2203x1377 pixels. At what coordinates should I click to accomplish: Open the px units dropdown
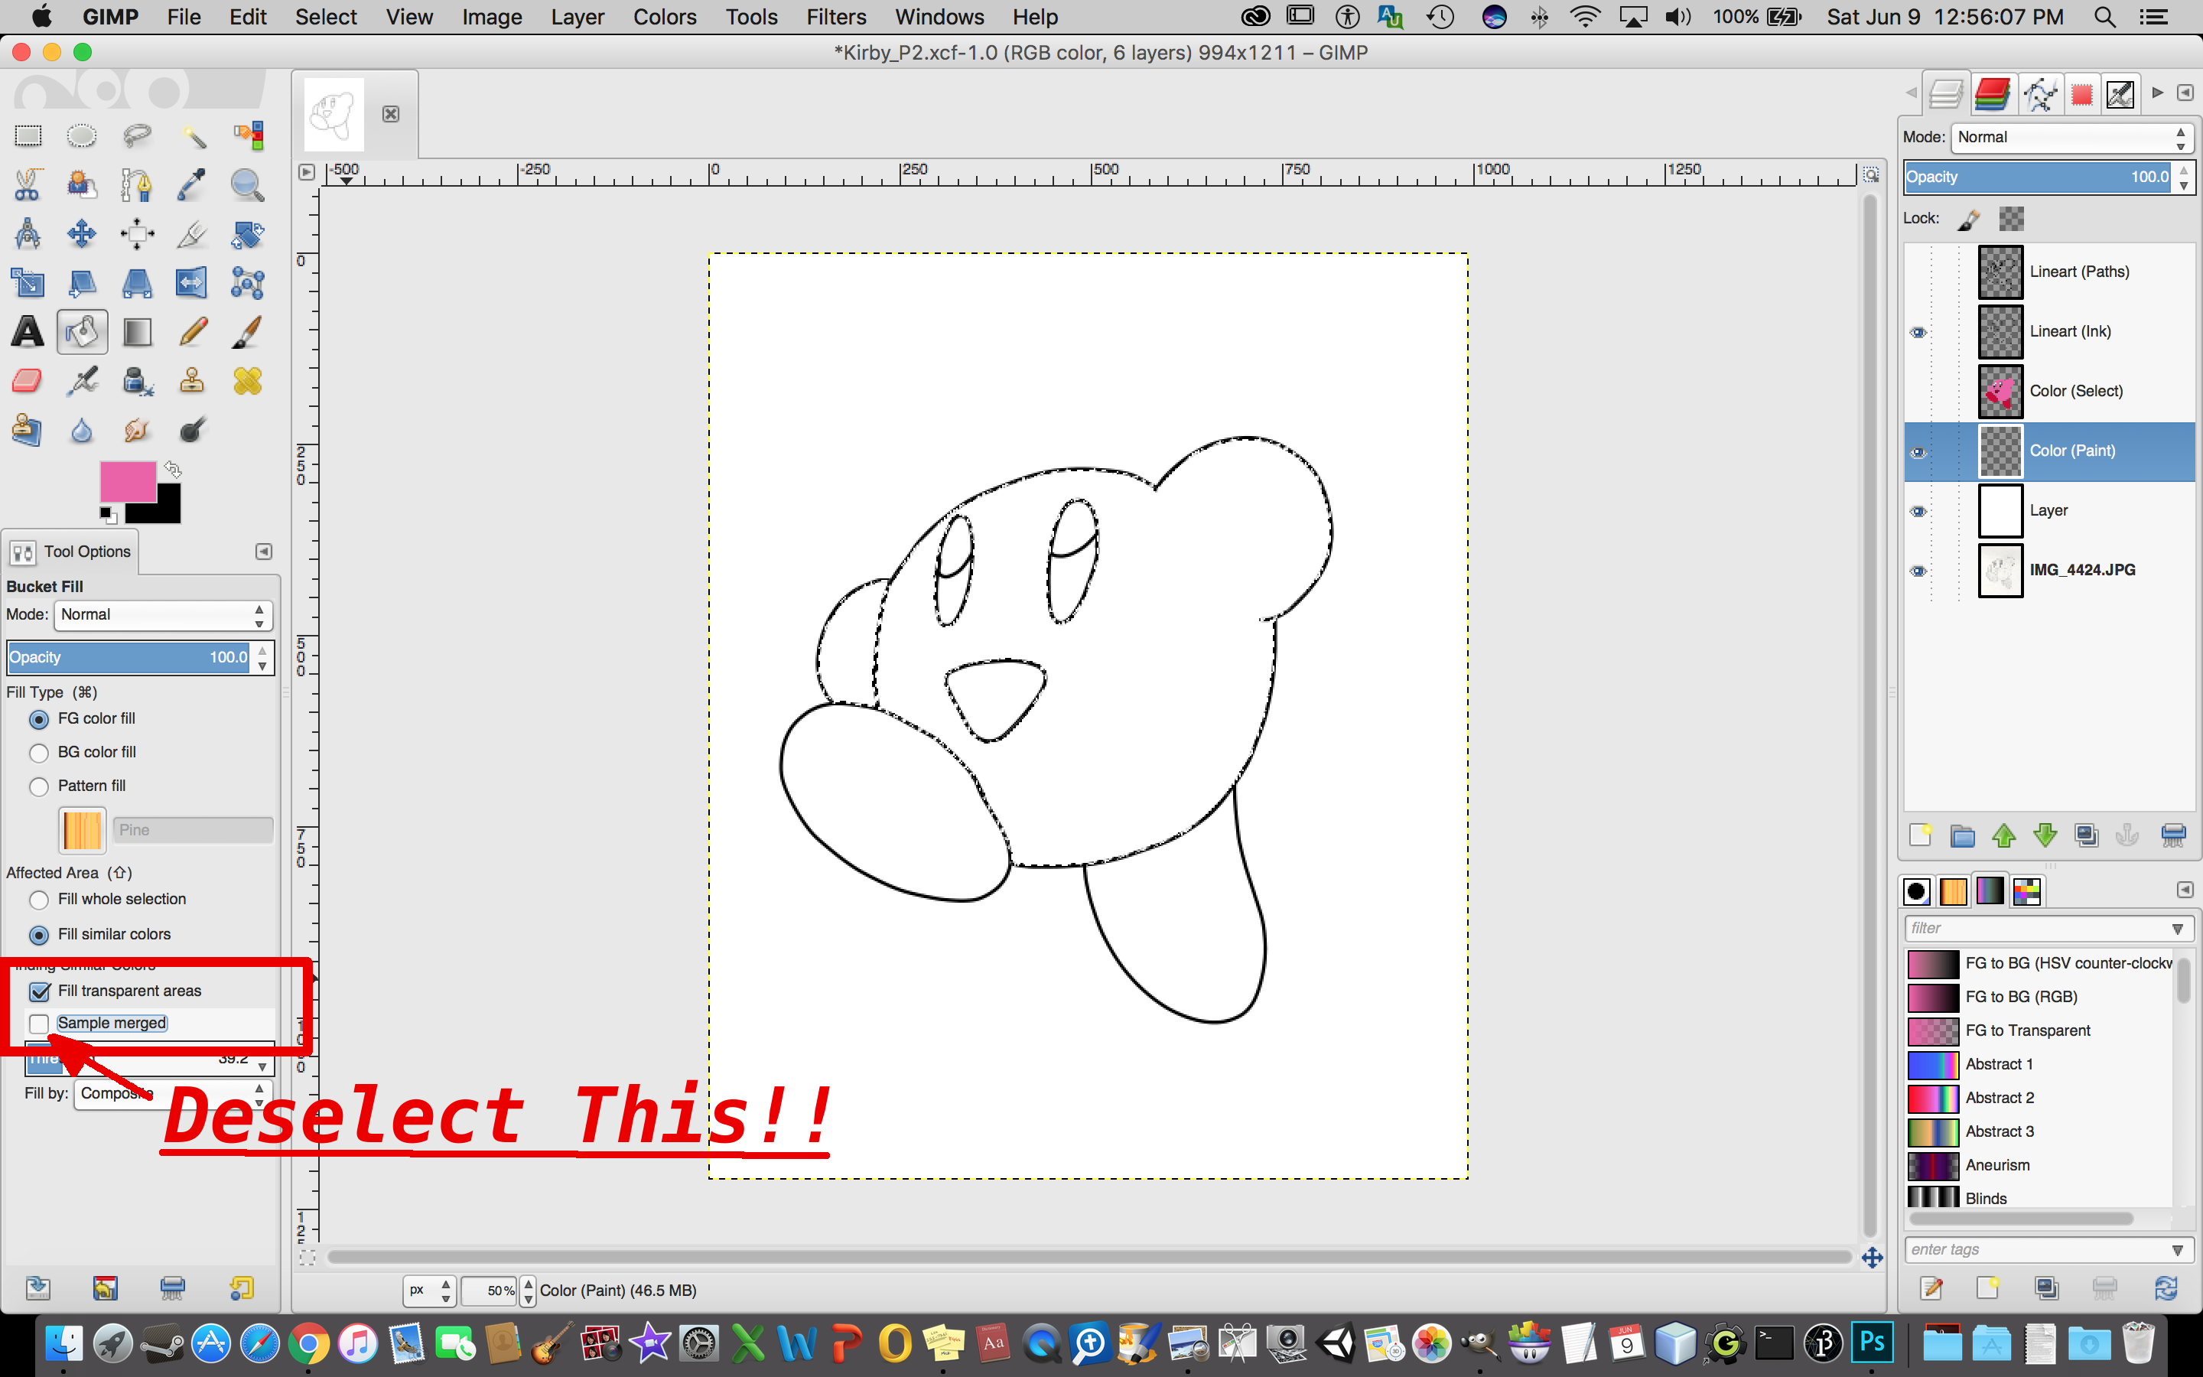point(430,1291)
